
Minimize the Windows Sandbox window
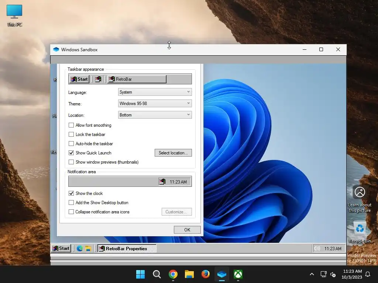tap(305, 50)
